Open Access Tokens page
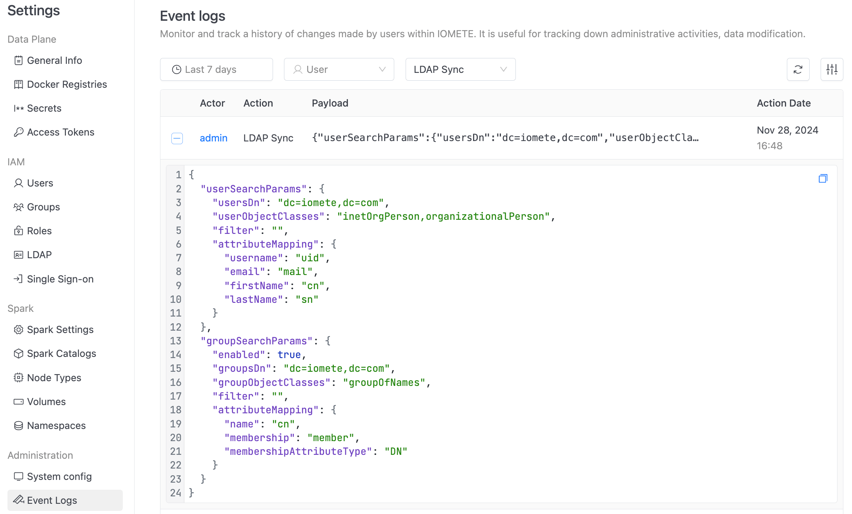This screenshot has height=514, width=852. pyautogui.click(x=60, y=132)
